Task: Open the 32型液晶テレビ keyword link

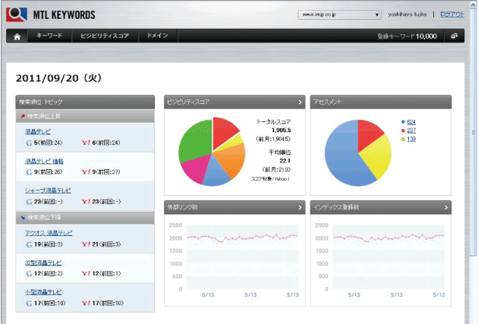Action: click(43, 262)
